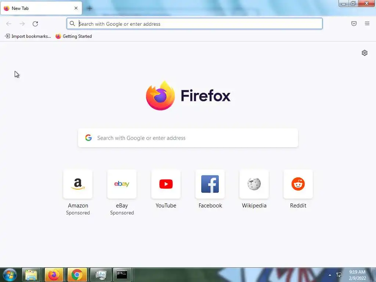Screen dimensions: 376x282
Task: Open the Amazon sponsored shortcut tile
Action: [x=78, y=184]
